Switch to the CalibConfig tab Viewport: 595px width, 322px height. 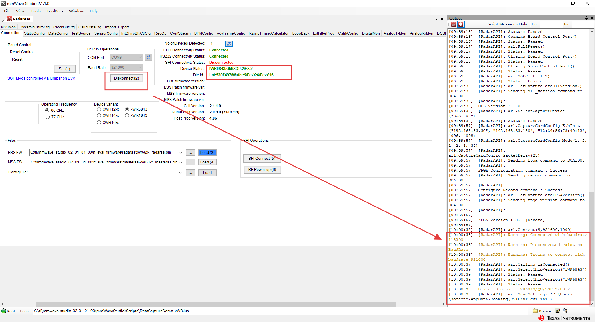point(348,33)
